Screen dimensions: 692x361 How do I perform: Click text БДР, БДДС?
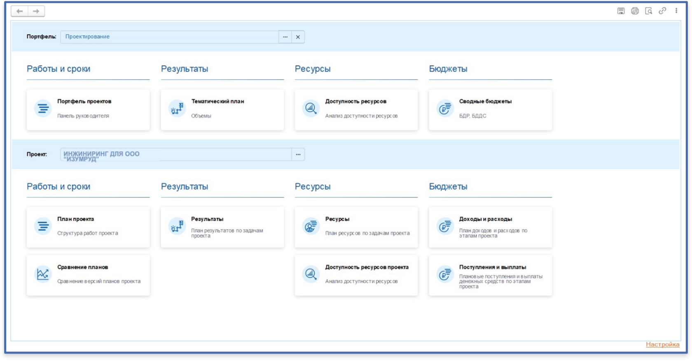point(472,116)
